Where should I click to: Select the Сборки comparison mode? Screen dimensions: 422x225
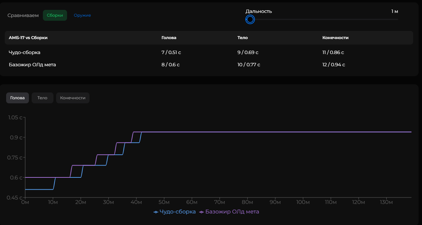(x=55, y=15)
